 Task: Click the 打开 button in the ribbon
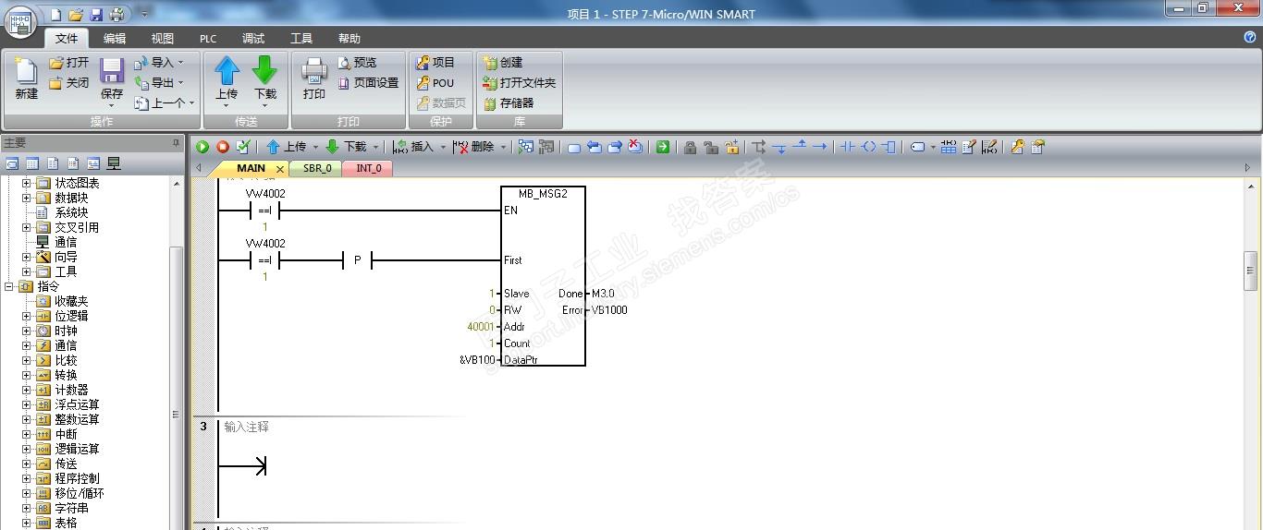(69, 62)
